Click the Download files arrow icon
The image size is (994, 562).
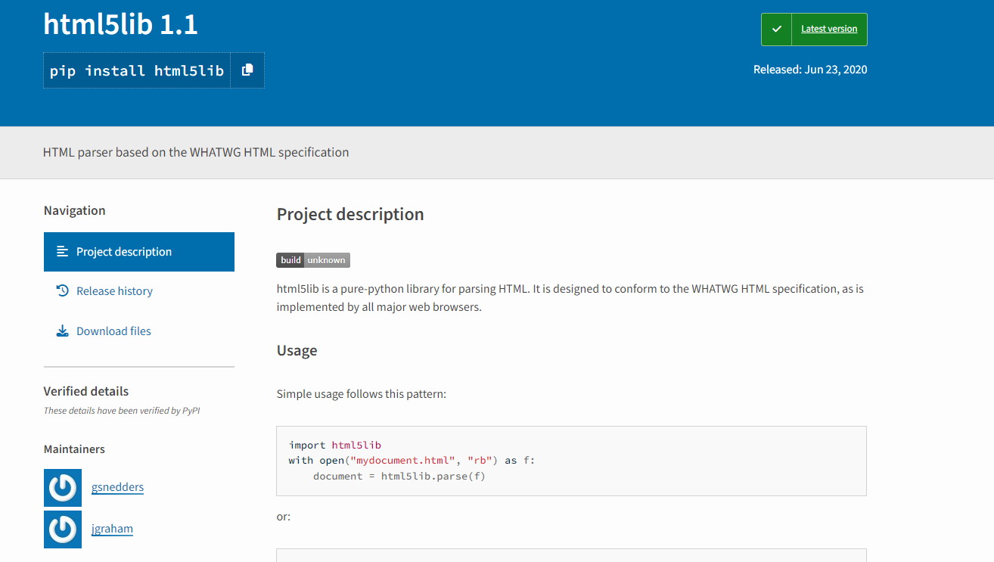pyautogui.click(x=63, y=331)
